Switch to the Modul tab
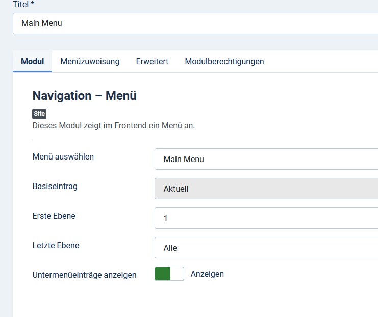378x317 pixels. [x=32, y=62]
